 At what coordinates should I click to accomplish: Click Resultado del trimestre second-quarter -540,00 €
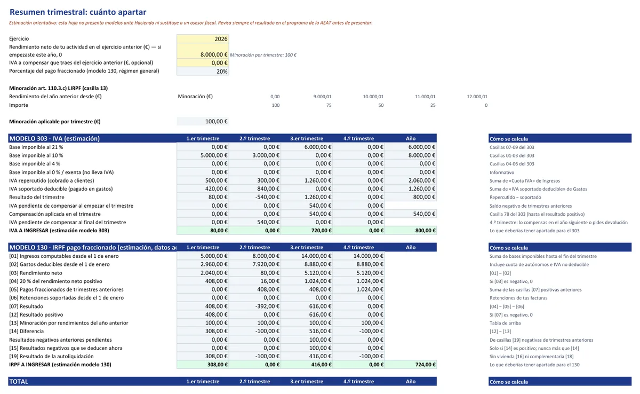click(255, 197)
